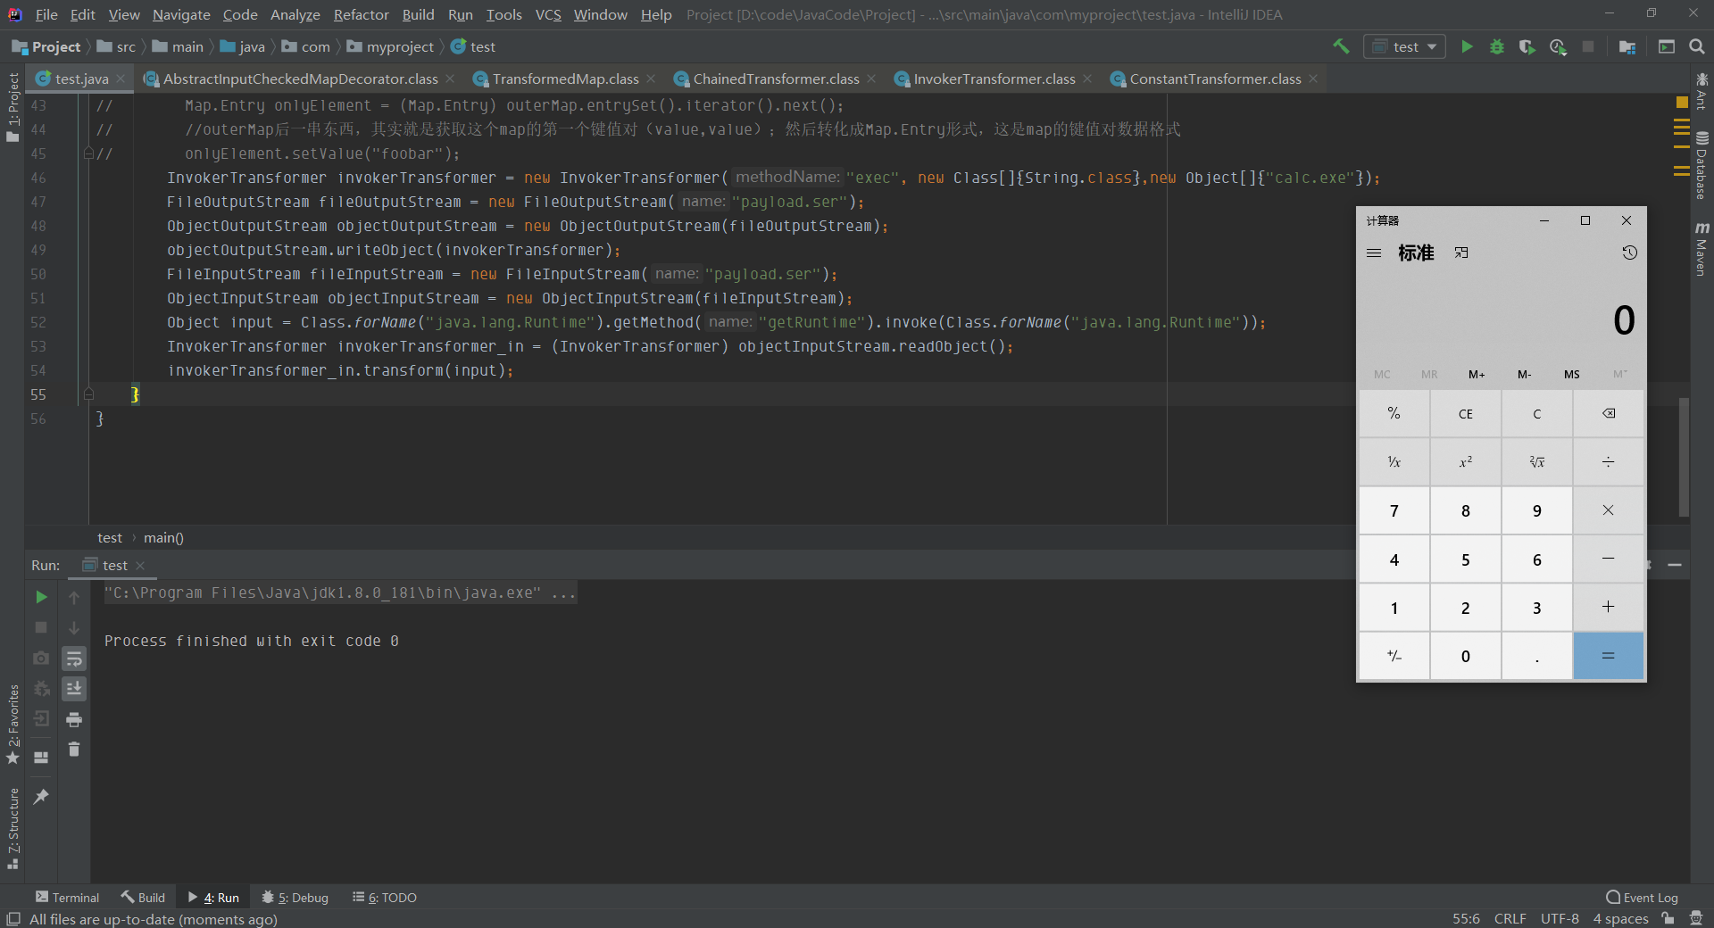Open the Refactor menu

click(361, 14)
